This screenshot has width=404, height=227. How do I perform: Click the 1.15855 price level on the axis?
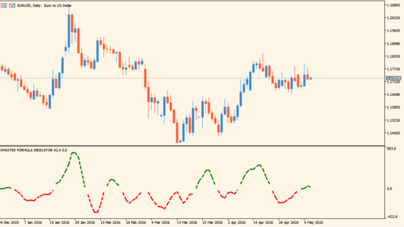pyautogui.click(x=394, y=107)
